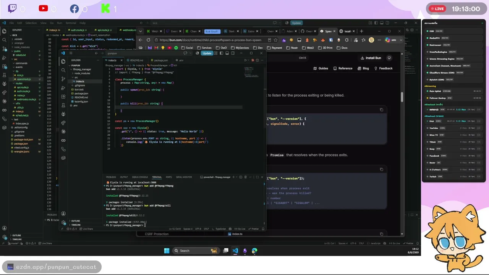489x275 pixels.
Task: Click browser back arrow
Action: pyautogui.click(x=140, y=40)
